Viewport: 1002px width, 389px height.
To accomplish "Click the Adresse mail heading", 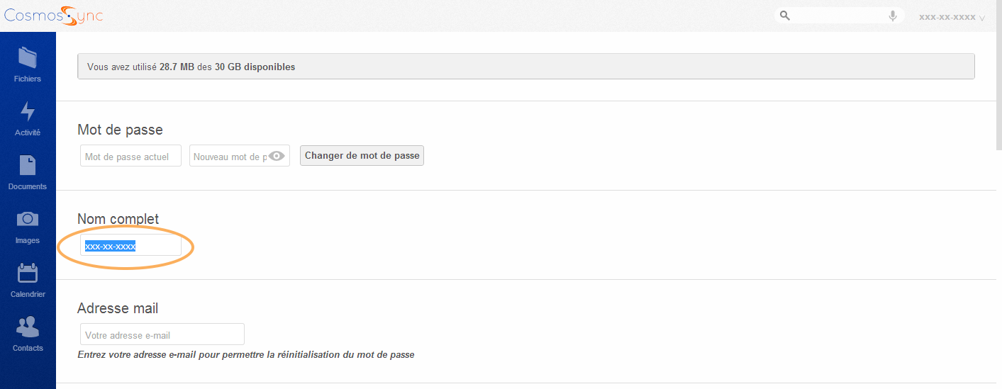I will coord(118,308).
